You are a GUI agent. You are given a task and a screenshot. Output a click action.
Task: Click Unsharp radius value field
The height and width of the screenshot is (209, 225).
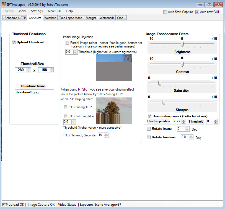click(177, 121)
